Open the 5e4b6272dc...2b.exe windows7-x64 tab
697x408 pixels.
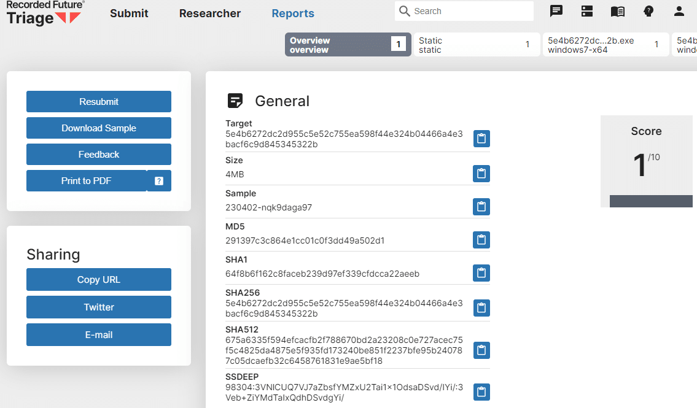click(x=606, y=44)
